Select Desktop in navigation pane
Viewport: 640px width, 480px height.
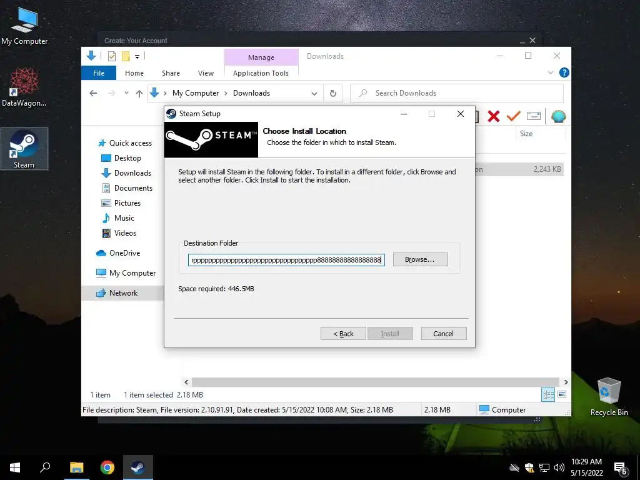click(121, 158)
